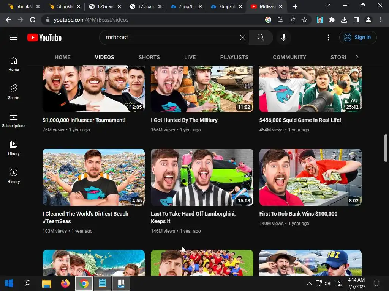This screenshot has height=291, width=389.
Task: Close the MrBeast browser tab
Action: [x=281, y=6]
